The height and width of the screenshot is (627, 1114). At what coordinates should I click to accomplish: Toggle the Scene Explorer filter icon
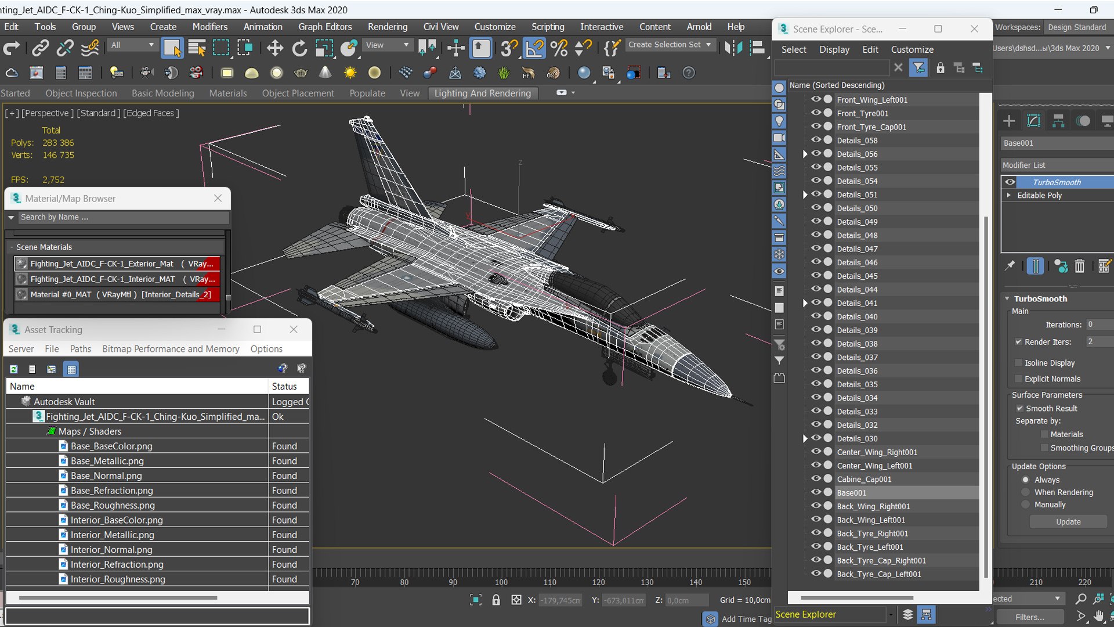coord(918,68)
